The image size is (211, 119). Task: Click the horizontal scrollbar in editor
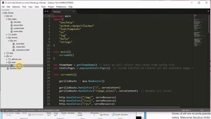click(x=112, y=107)
